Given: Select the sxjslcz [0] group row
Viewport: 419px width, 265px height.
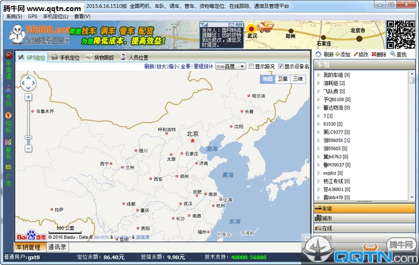Looking at the screenshot, I should [x=333, y=173].
